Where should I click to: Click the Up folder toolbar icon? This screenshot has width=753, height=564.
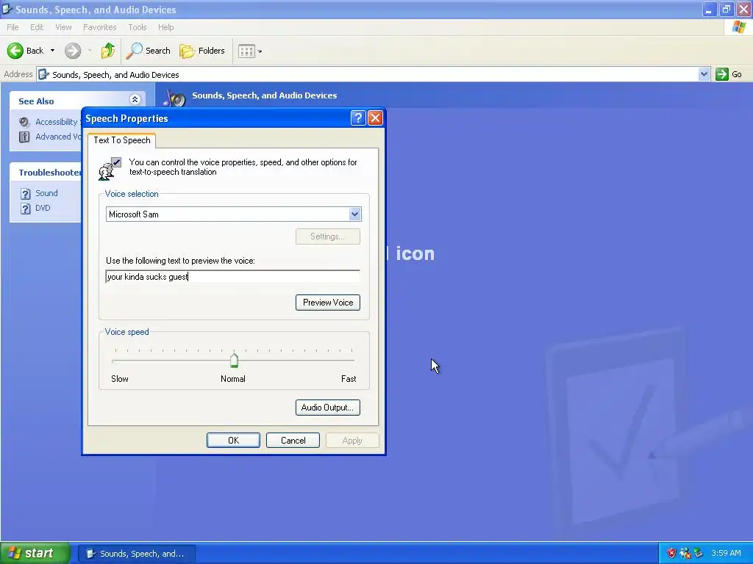[x=108, y=51]
